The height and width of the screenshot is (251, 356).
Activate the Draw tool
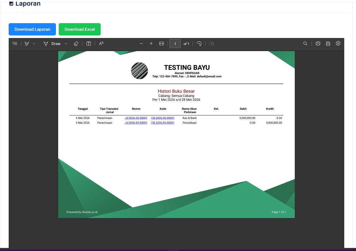point(52,44)
